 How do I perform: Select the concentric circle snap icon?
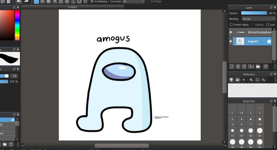pyautogui.click(x=67, y=2)
